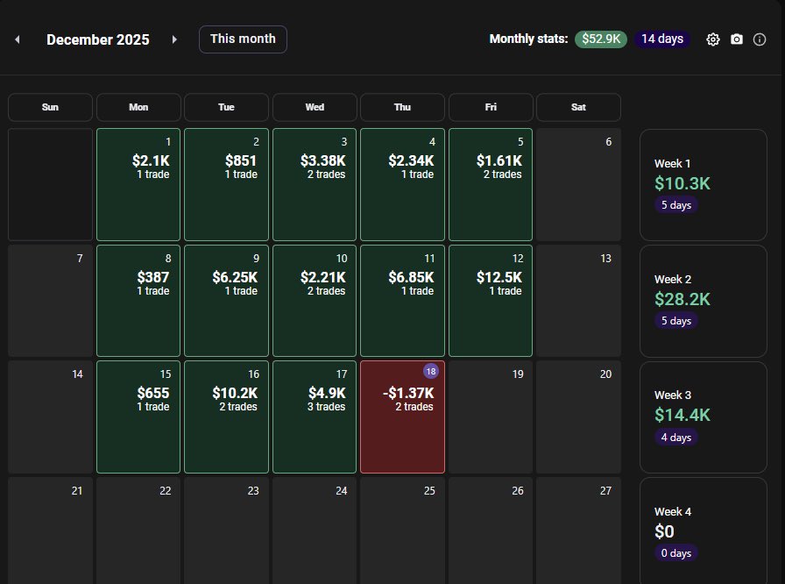Open the Week 4 summary card
The height and width of the screenshot is (584, 785).
pos(704,531)
